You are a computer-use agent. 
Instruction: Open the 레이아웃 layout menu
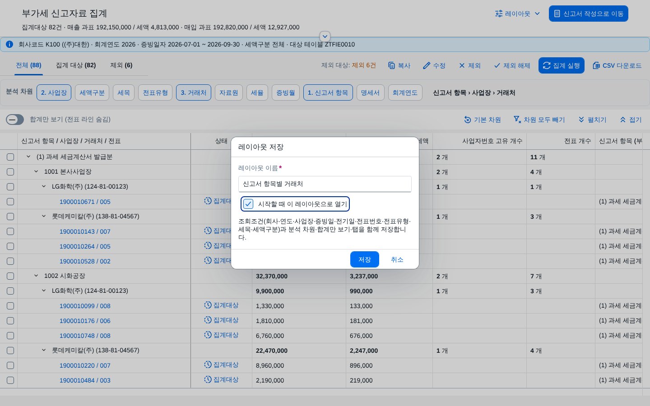click(517, 14)
